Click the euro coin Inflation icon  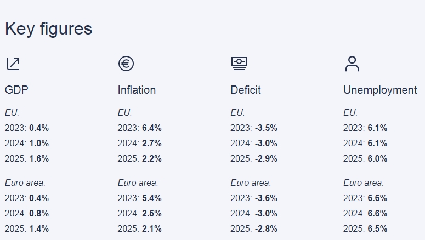[126, 64]
